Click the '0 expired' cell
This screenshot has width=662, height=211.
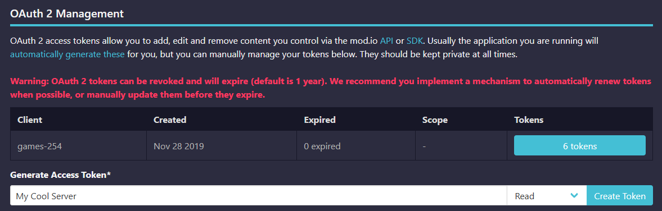(356, 146)
